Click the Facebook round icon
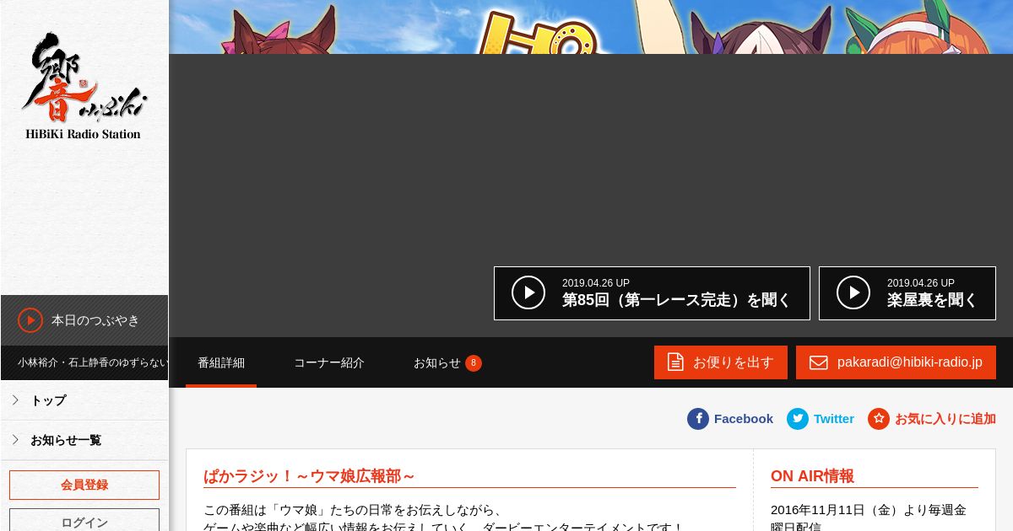 [x=698, y=419]
